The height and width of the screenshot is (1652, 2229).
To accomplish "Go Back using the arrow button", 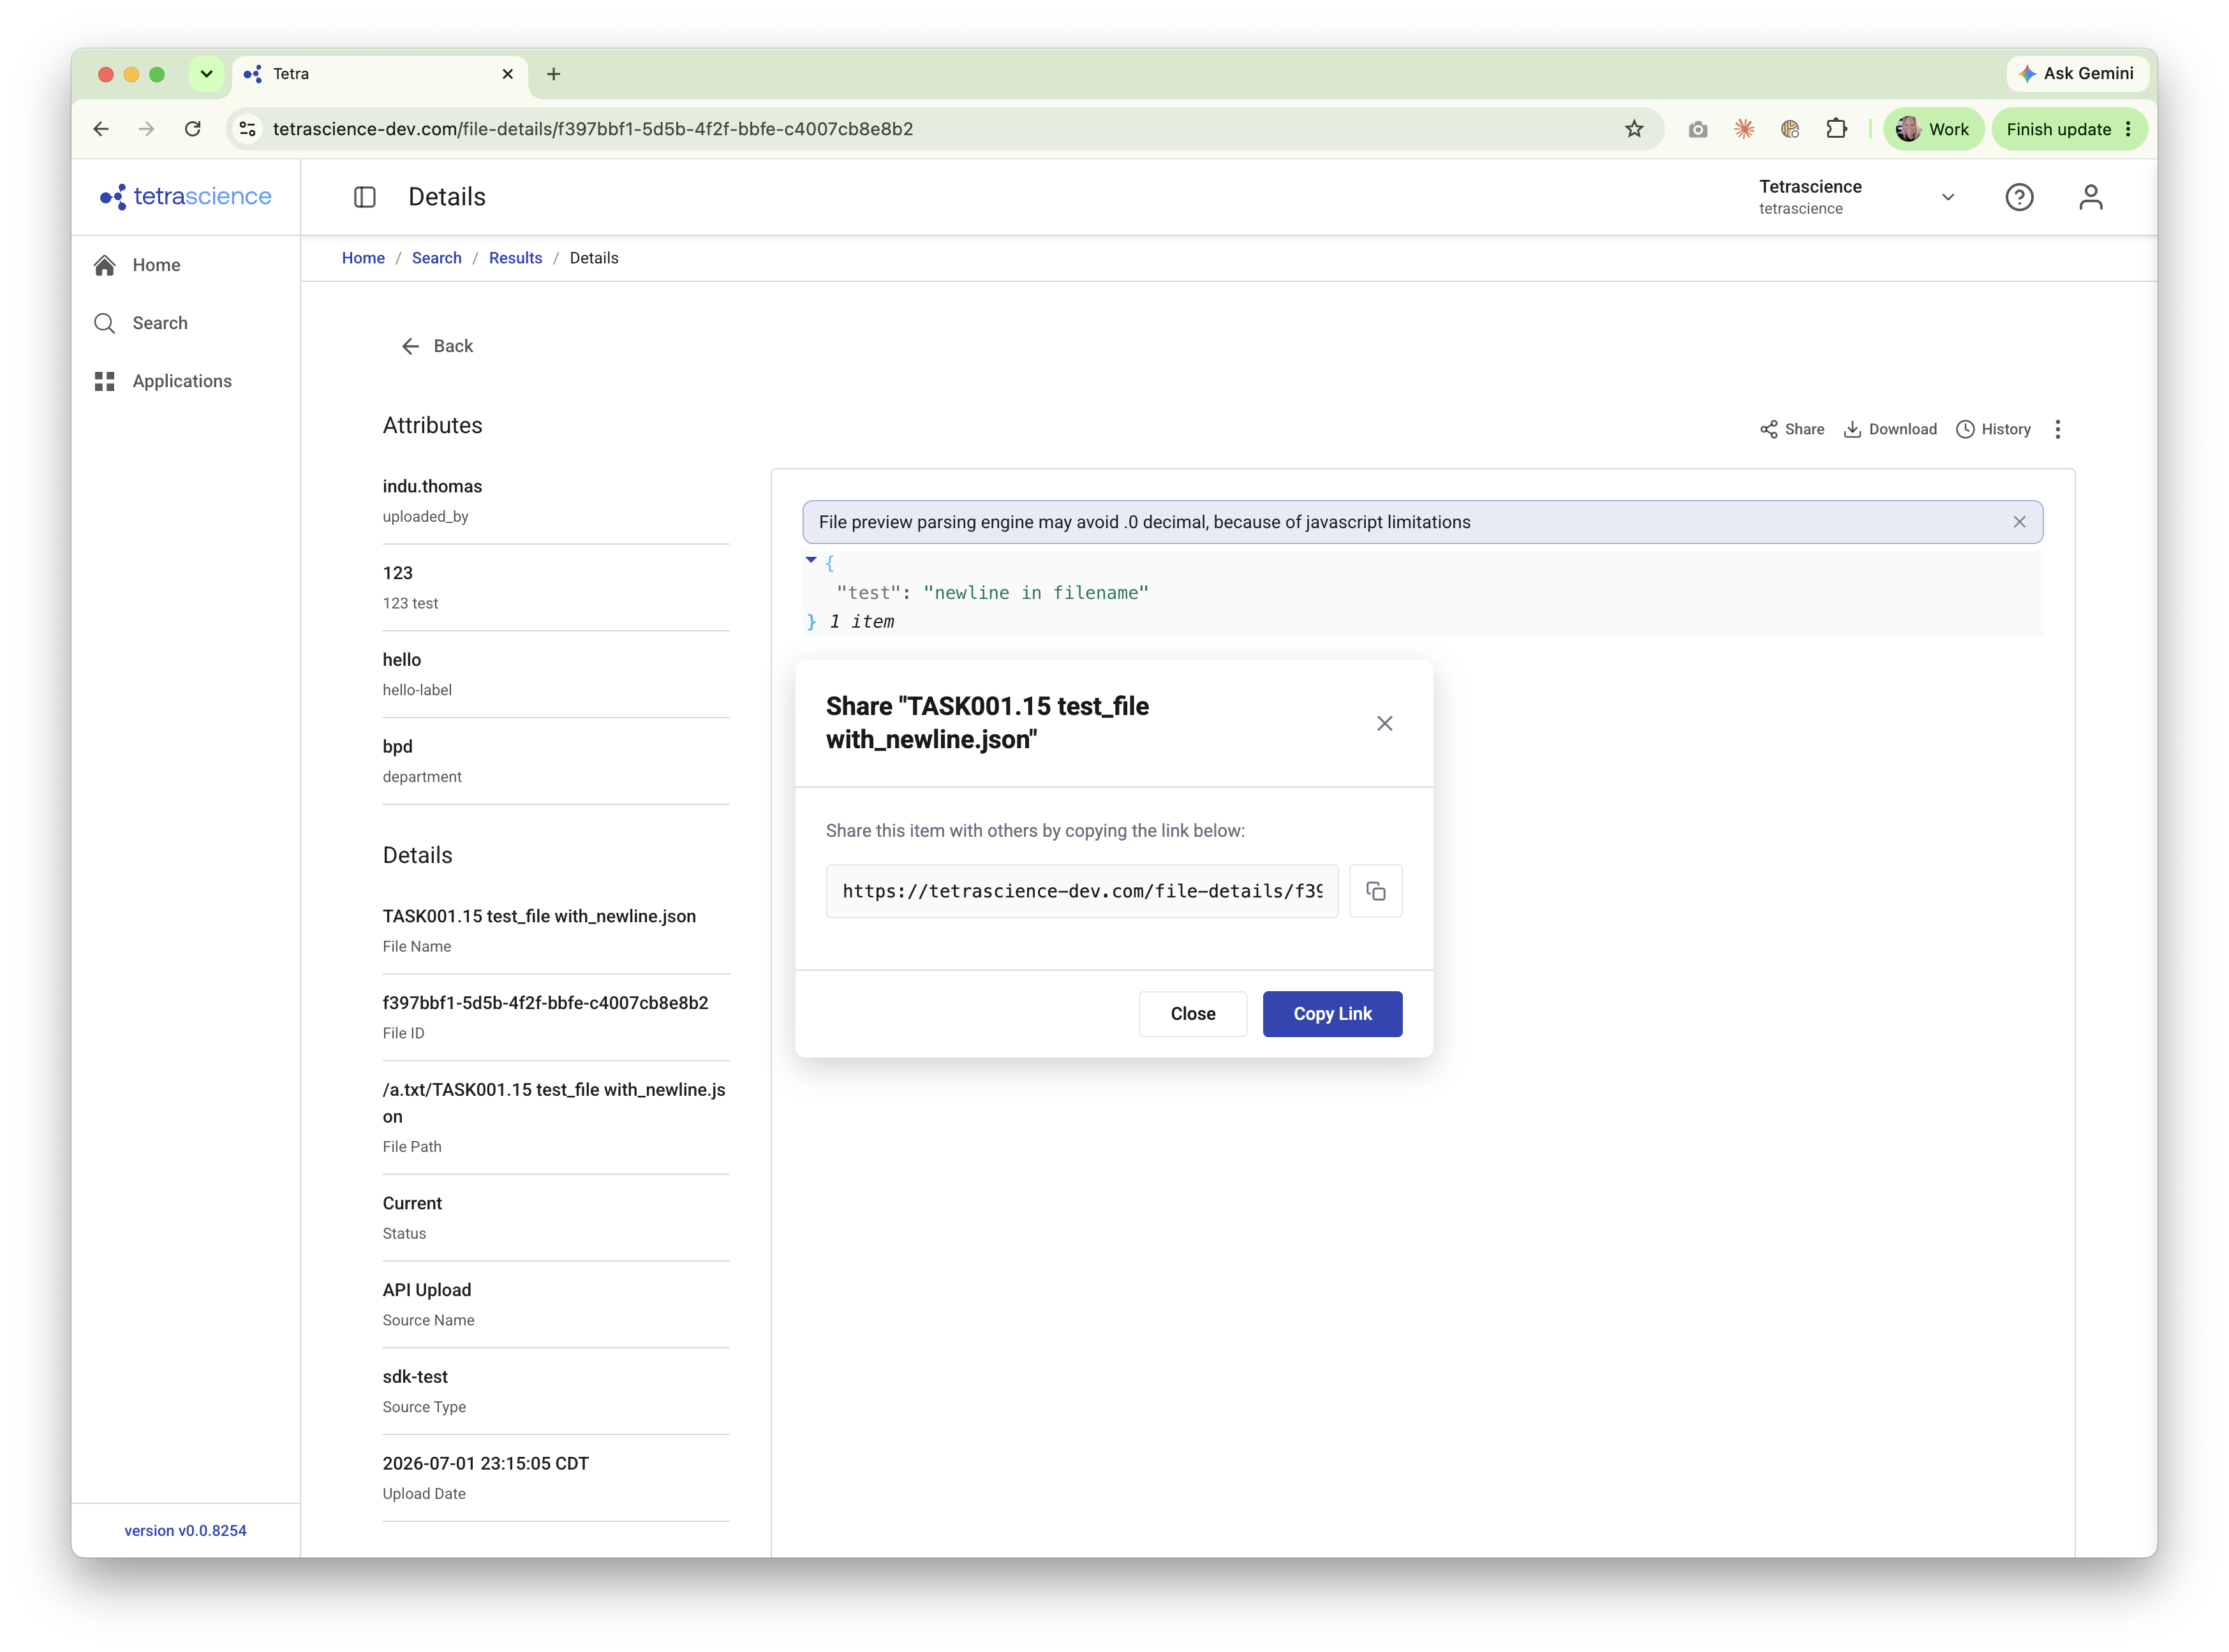I will 437,346.
